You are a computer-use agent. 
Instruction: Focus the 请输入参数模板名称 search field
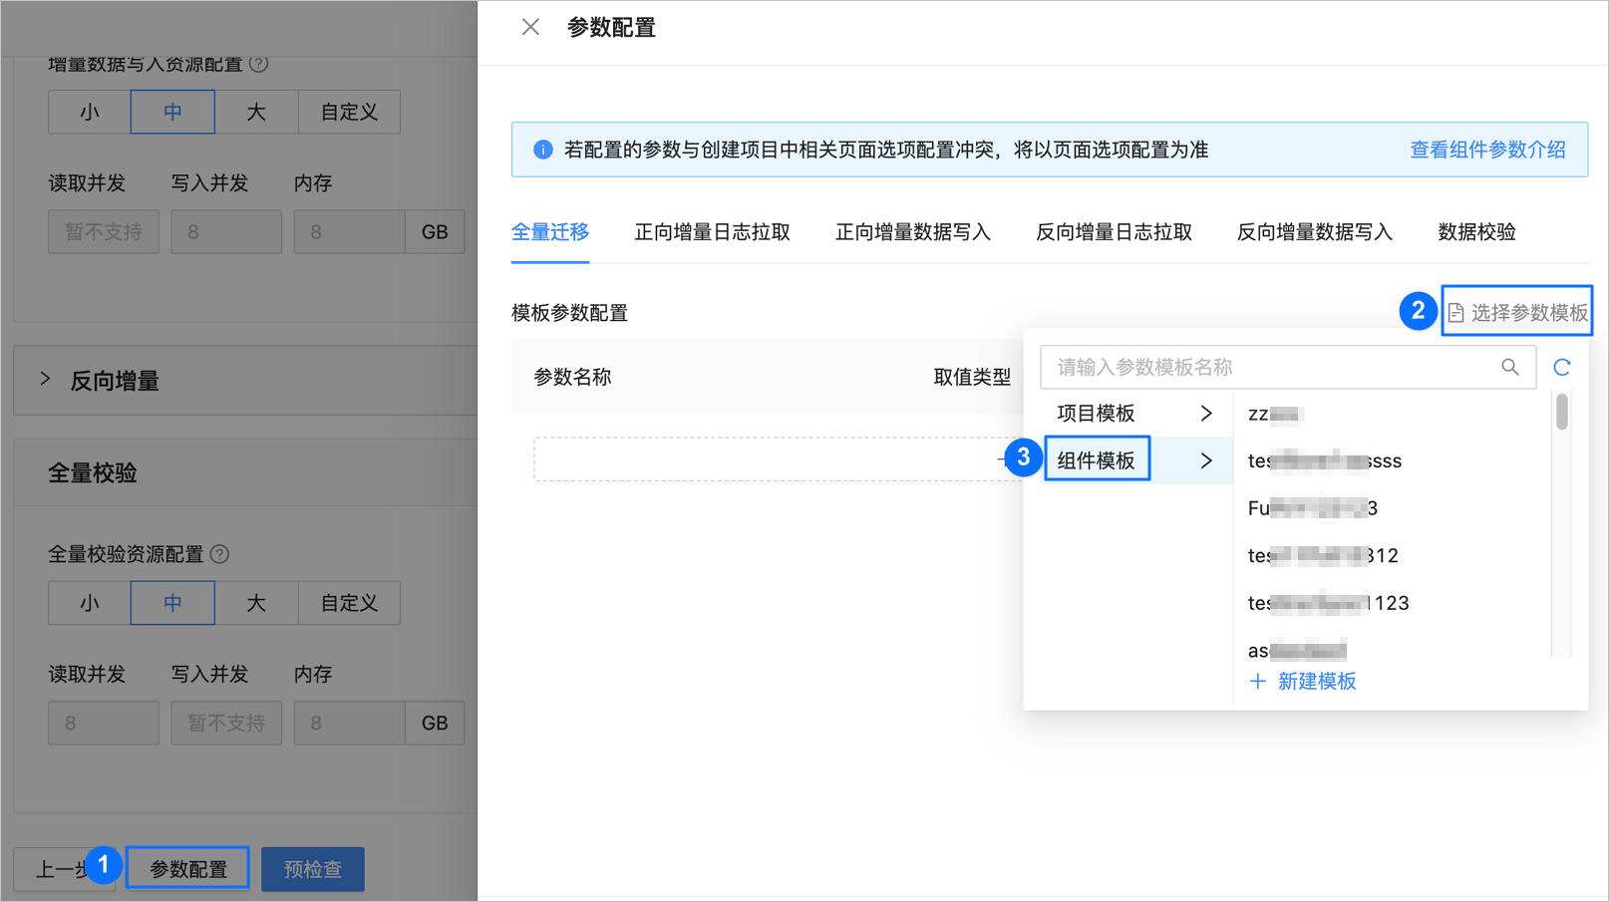pyautogui.click(x=1288, y=368)
